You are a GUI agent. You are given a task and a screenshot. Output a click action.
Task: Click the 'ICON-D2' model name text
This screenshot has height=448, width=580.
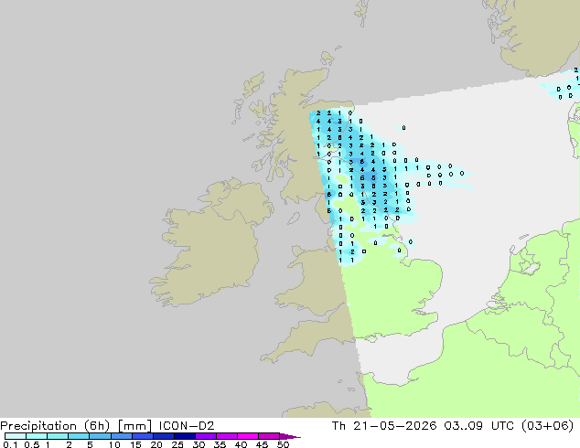pyautogui.click(x=187, y=426)
